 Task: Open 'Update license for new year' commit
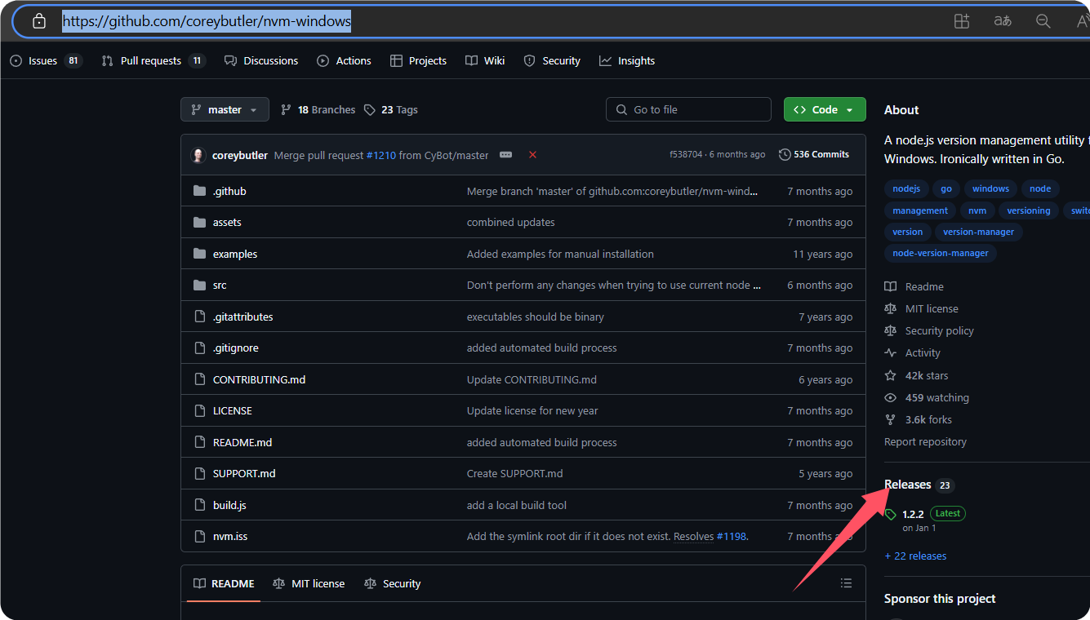point(532,410)
